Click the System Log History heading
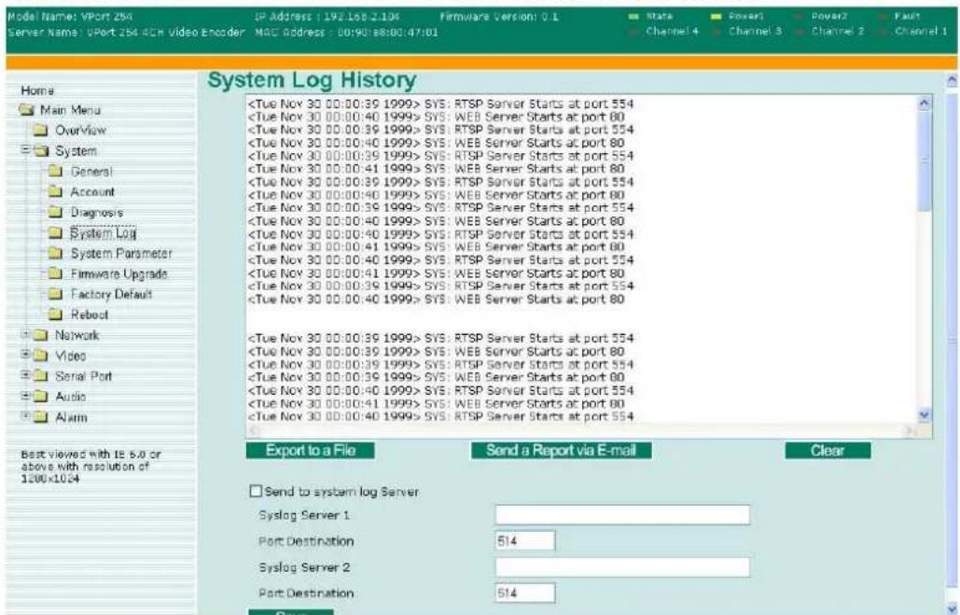The height and width of the screenshot is (615, 960). click(x=312, y=80)
